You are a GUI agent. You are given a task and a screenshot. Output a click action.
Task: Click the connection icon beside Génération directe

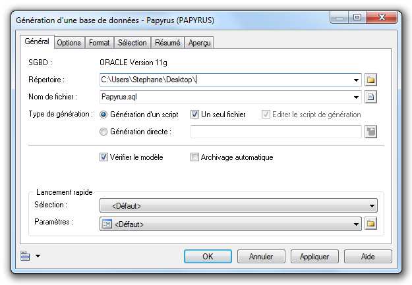click(x=370, y=132)
